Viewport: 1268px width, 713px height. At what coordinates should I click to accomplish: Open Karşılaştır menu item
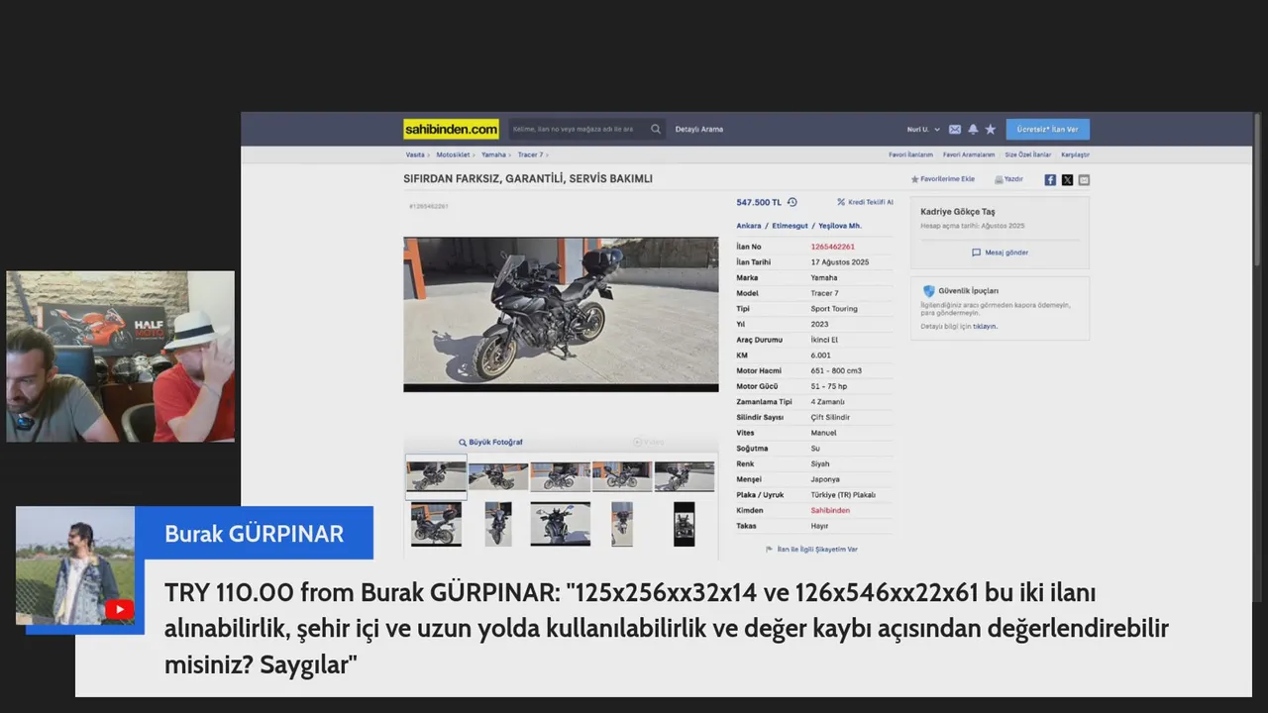(x=1076, y=154)
